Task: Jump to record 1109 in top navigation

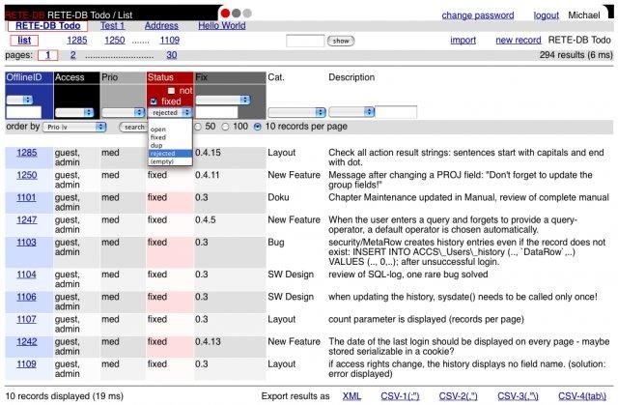Action: pos(170,41)
